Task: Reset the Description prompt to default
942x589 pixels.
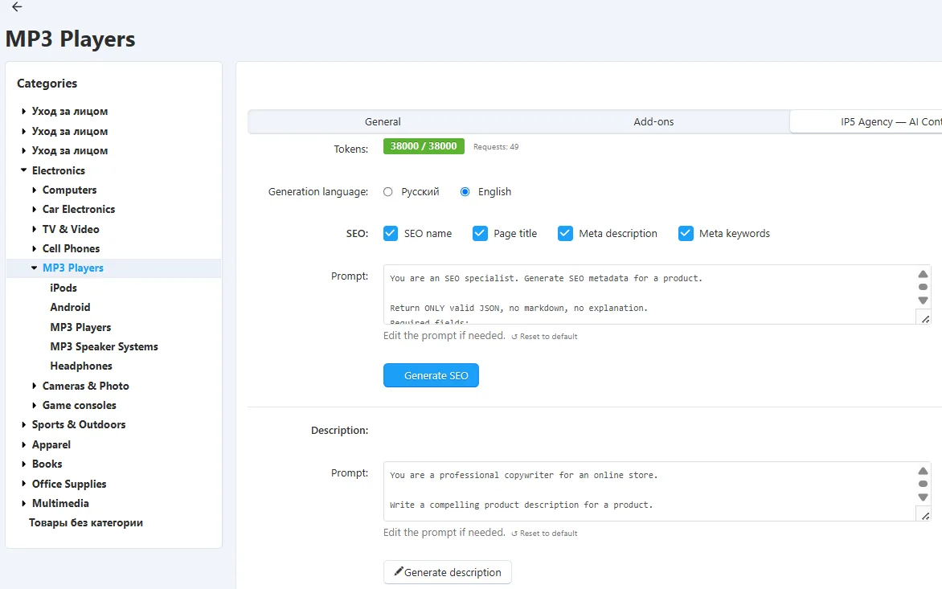Action: [x=544, y=534]
